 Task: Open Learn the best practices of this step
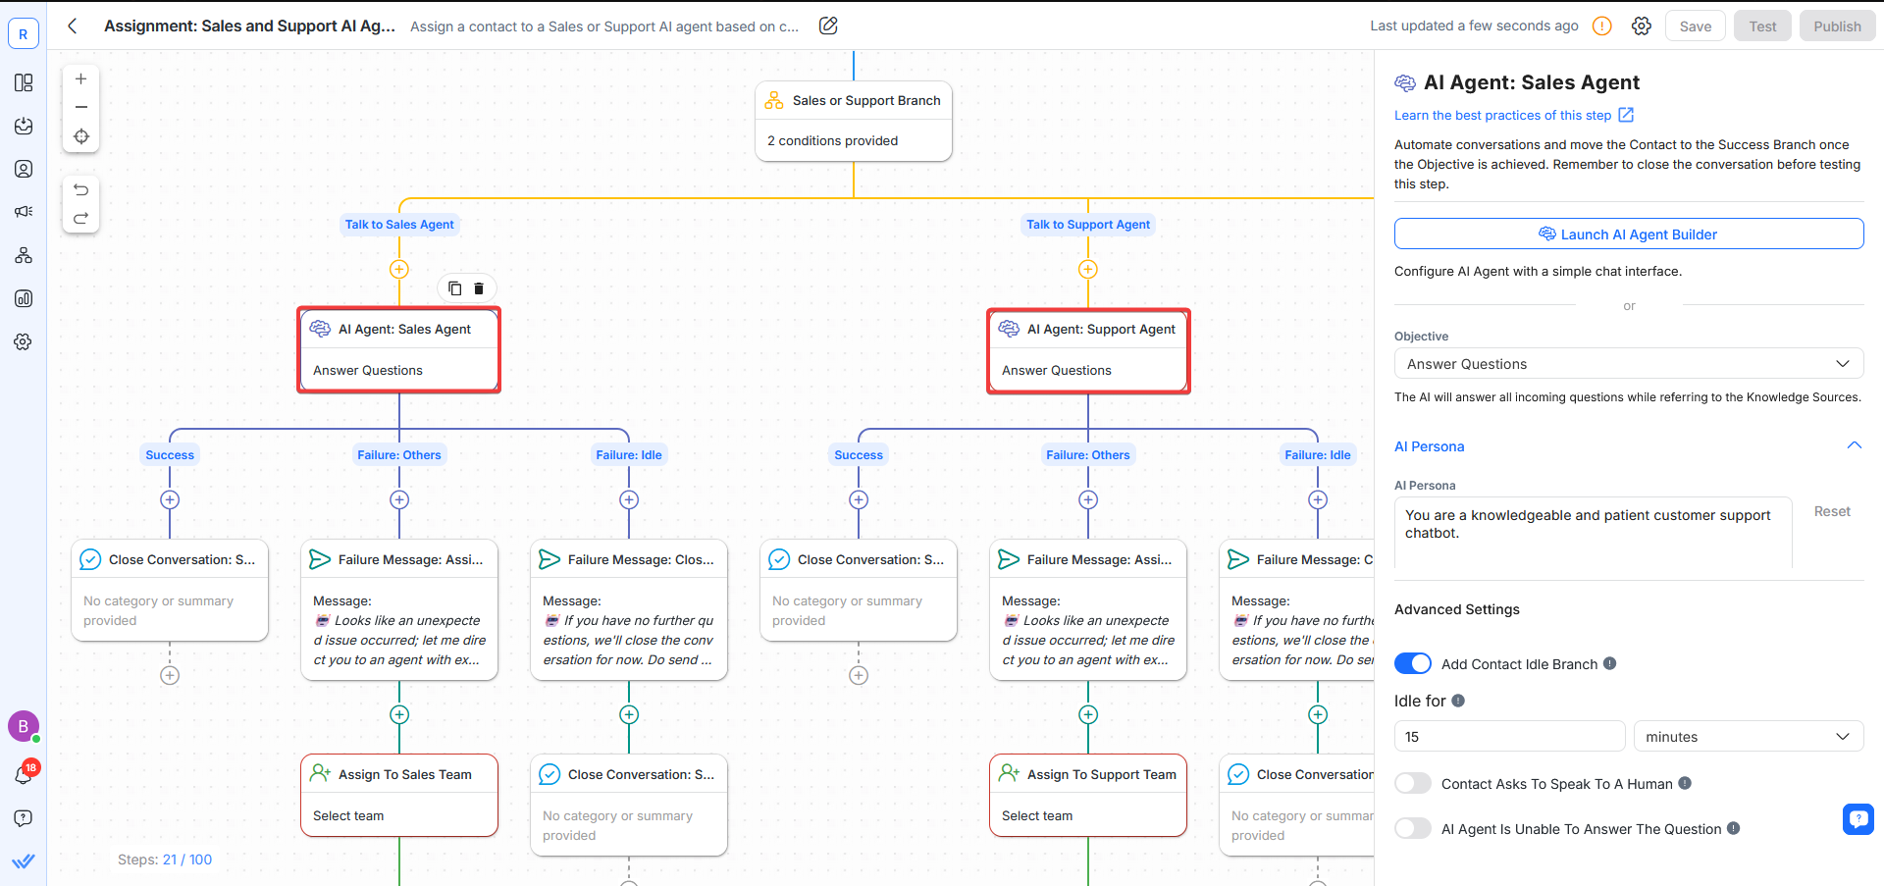(1504, 115)
